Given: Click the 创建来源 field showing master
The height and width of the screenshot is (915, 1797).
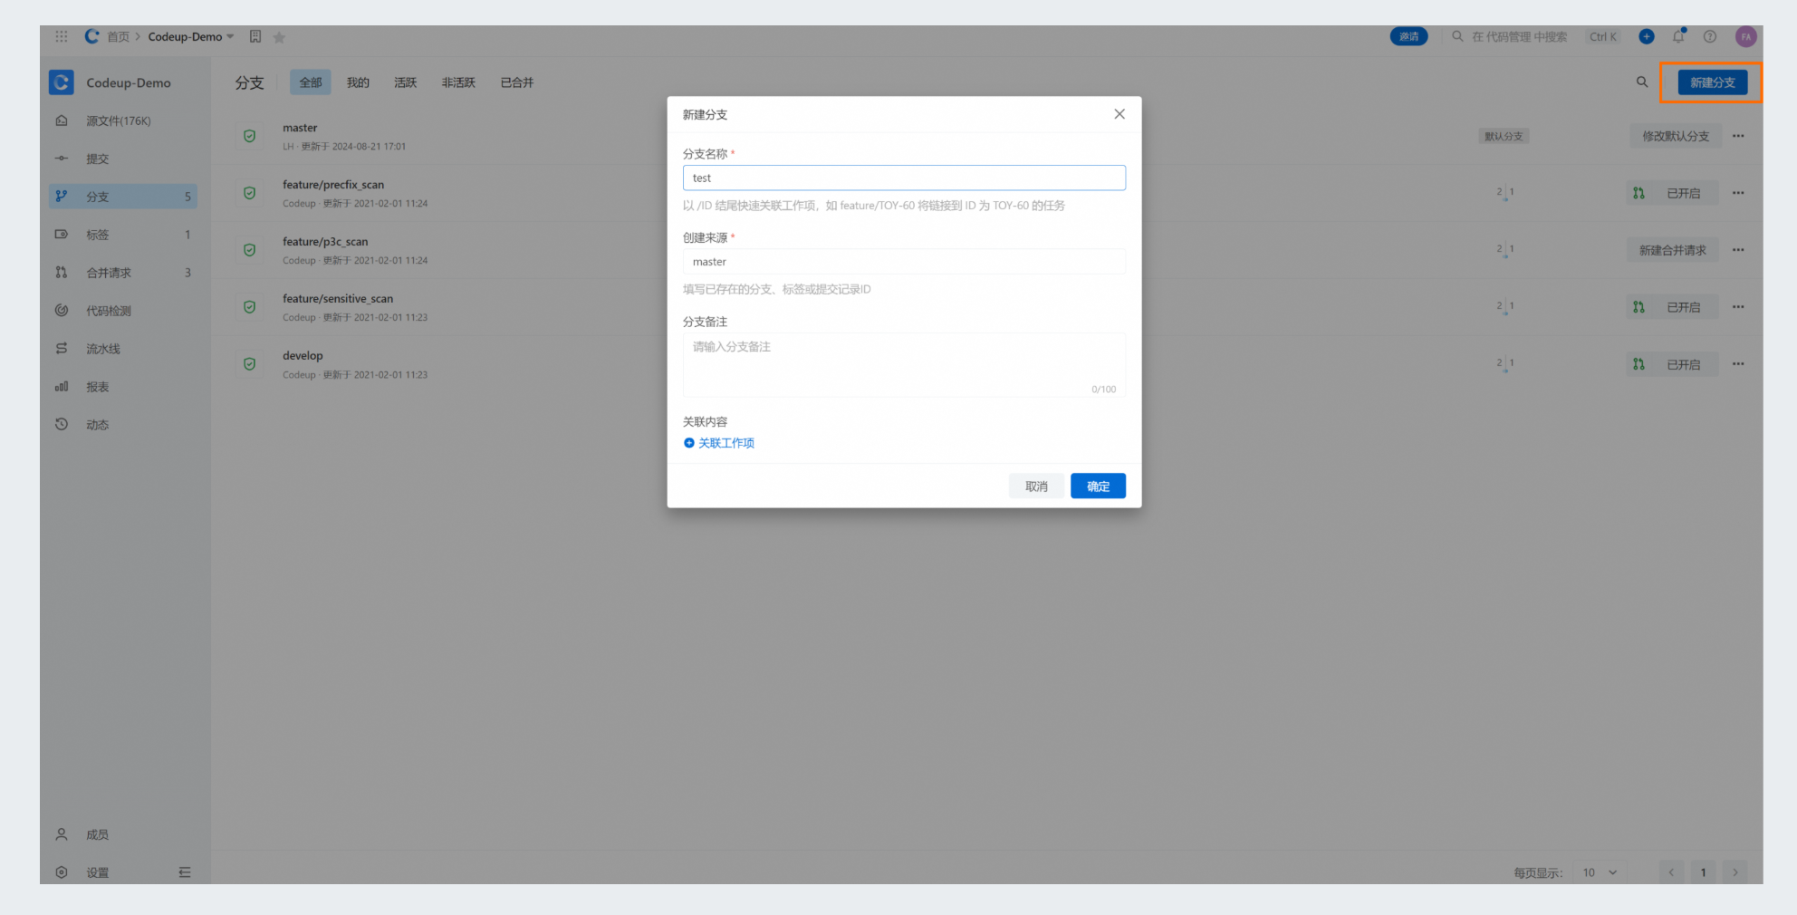Looking at the screenshot, I should point(904,262).
